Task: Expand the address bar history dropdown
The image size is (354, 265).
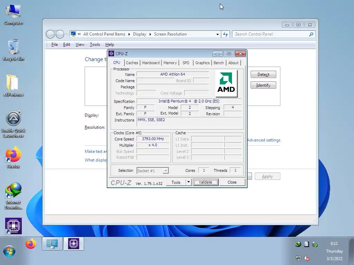Action: [217, 34]
